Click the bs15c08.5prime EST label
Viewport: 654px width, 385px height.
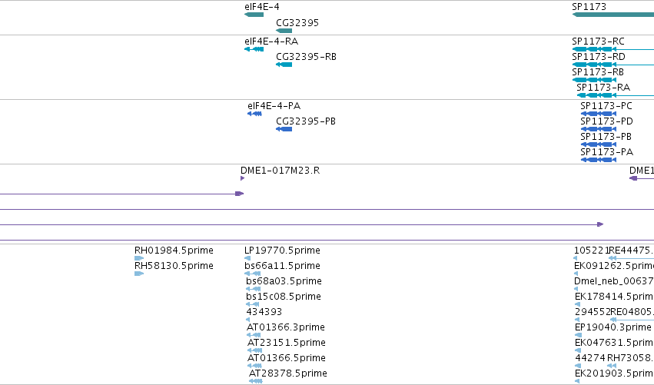click(284, 297)
